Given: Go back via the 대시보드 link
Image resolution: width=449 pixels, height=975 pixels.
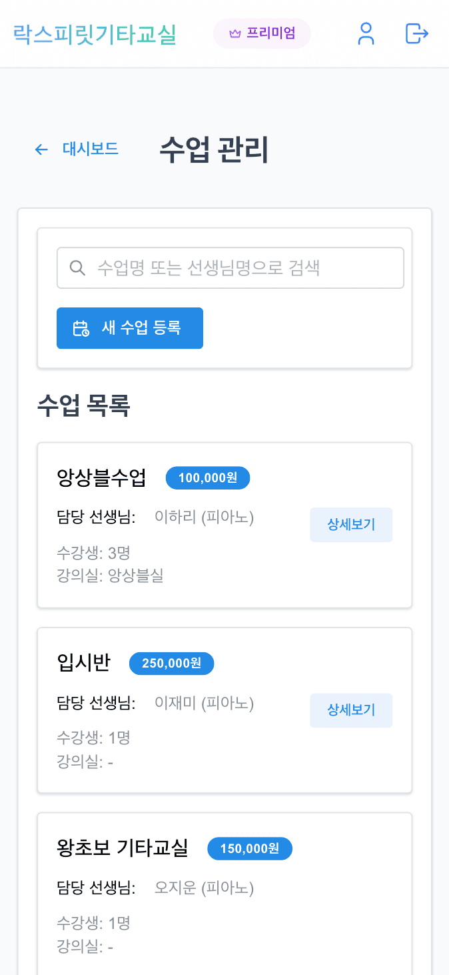Looking at the screenshot, I should click(x=90, y=149).
